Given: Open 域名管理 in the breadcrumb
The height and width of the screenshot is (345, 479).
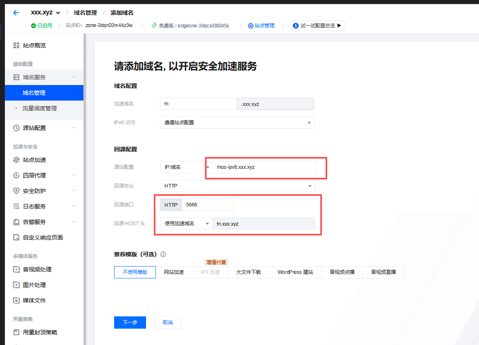Looking at the screenshot, I should click(85, 13).
